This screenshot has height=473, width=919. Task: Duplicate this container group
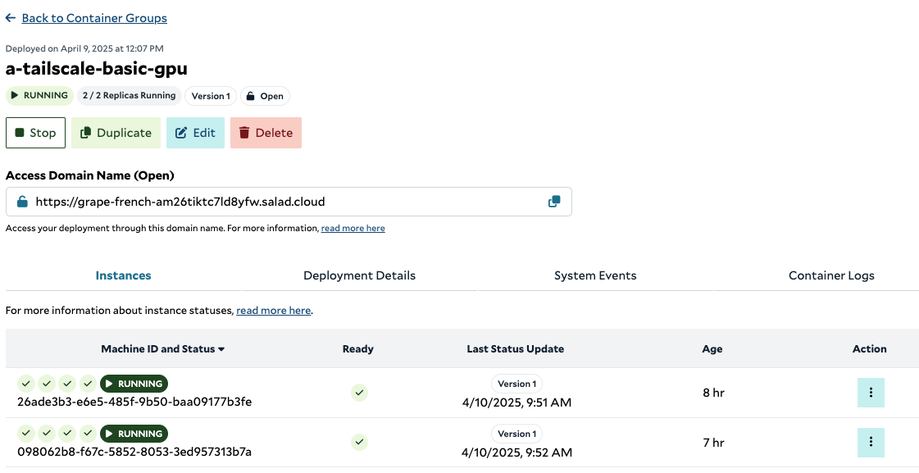116,133
